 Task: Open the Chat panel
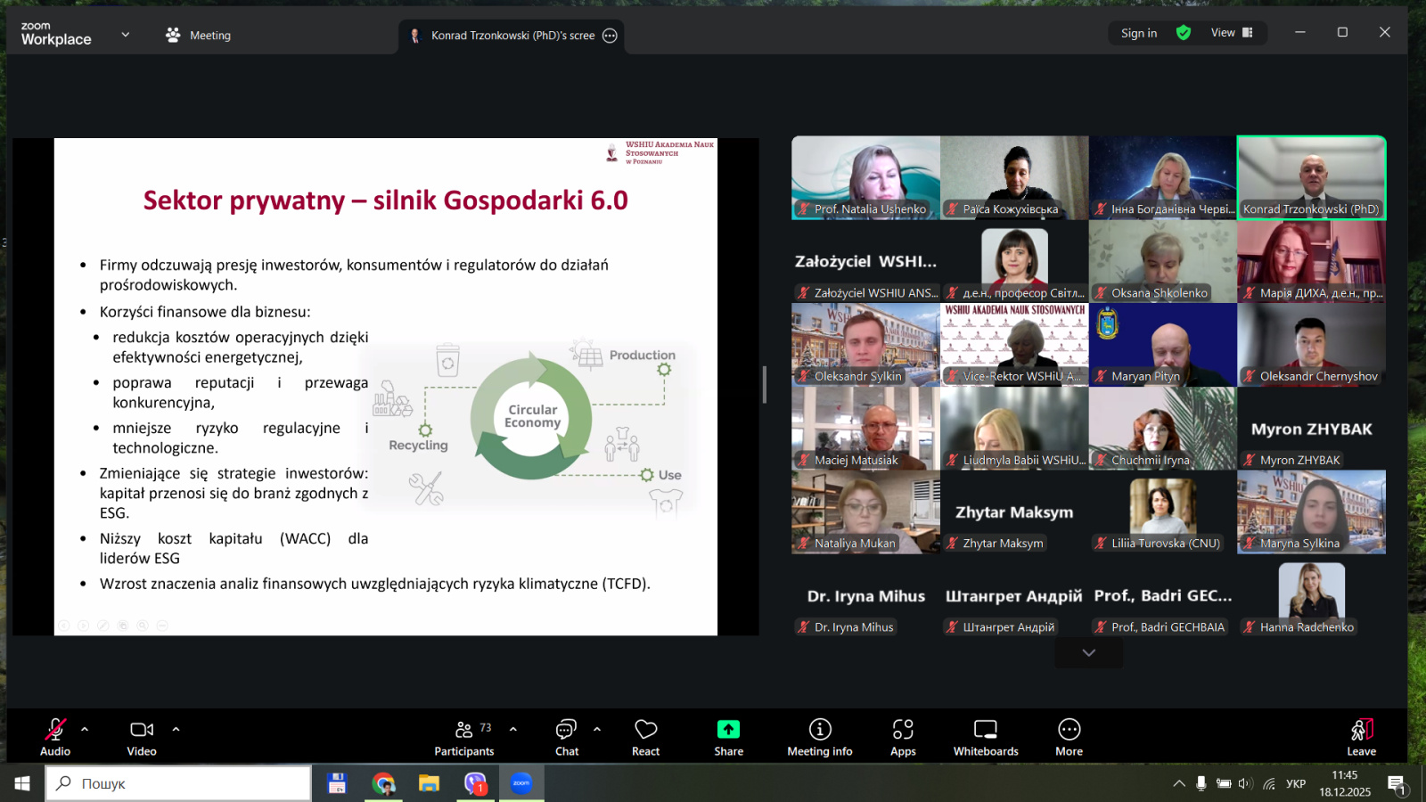(566, 737)
